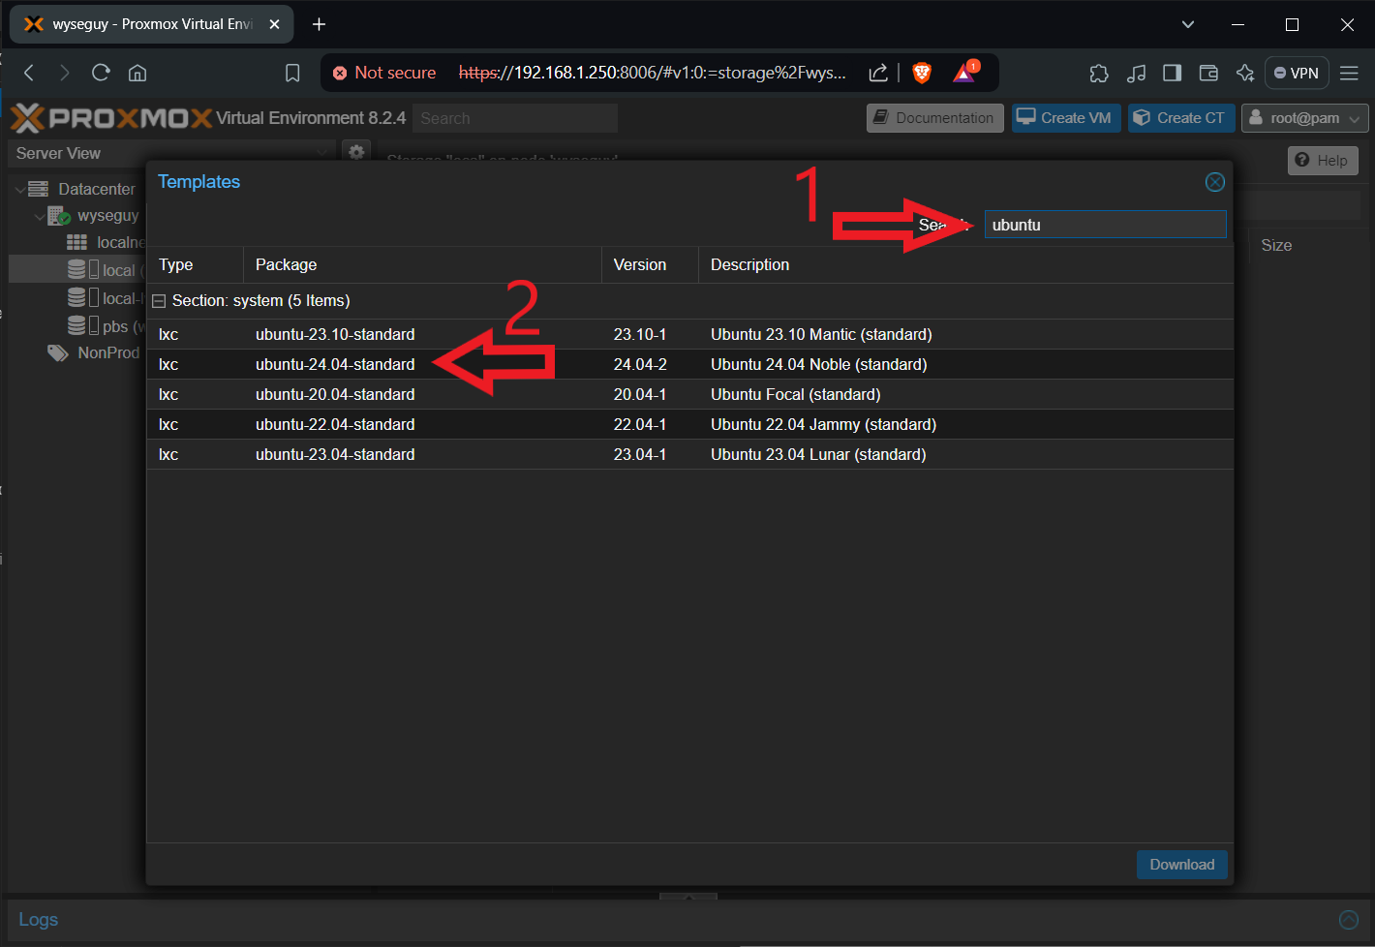
Task: Open the media music note icon
Action: point(1136,73)
